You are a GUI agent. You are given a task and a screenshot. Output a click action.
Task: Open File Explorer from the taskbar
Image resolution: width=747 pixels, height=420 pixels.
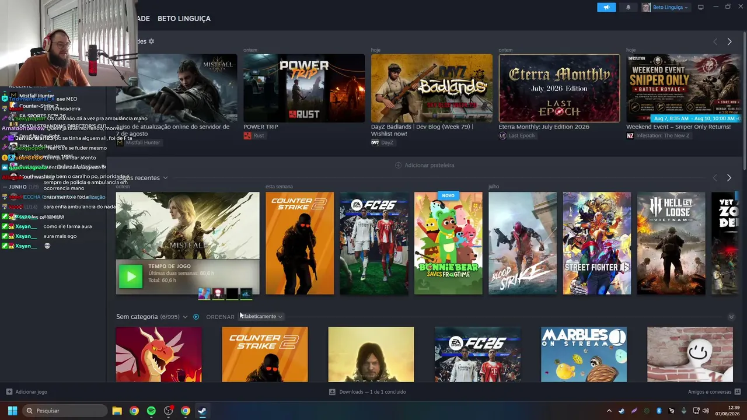pos(117,411)
